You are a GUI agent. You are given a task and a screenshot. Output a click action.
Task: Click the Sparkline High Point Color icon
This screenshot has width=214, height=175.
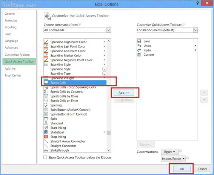[x=46, y=42]
